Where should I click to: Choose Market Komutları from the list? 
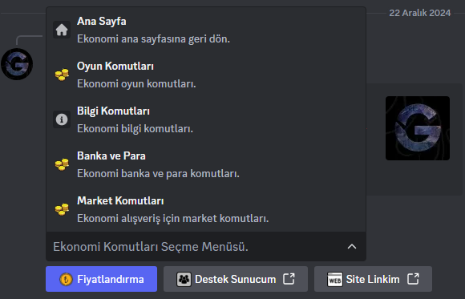206,209
